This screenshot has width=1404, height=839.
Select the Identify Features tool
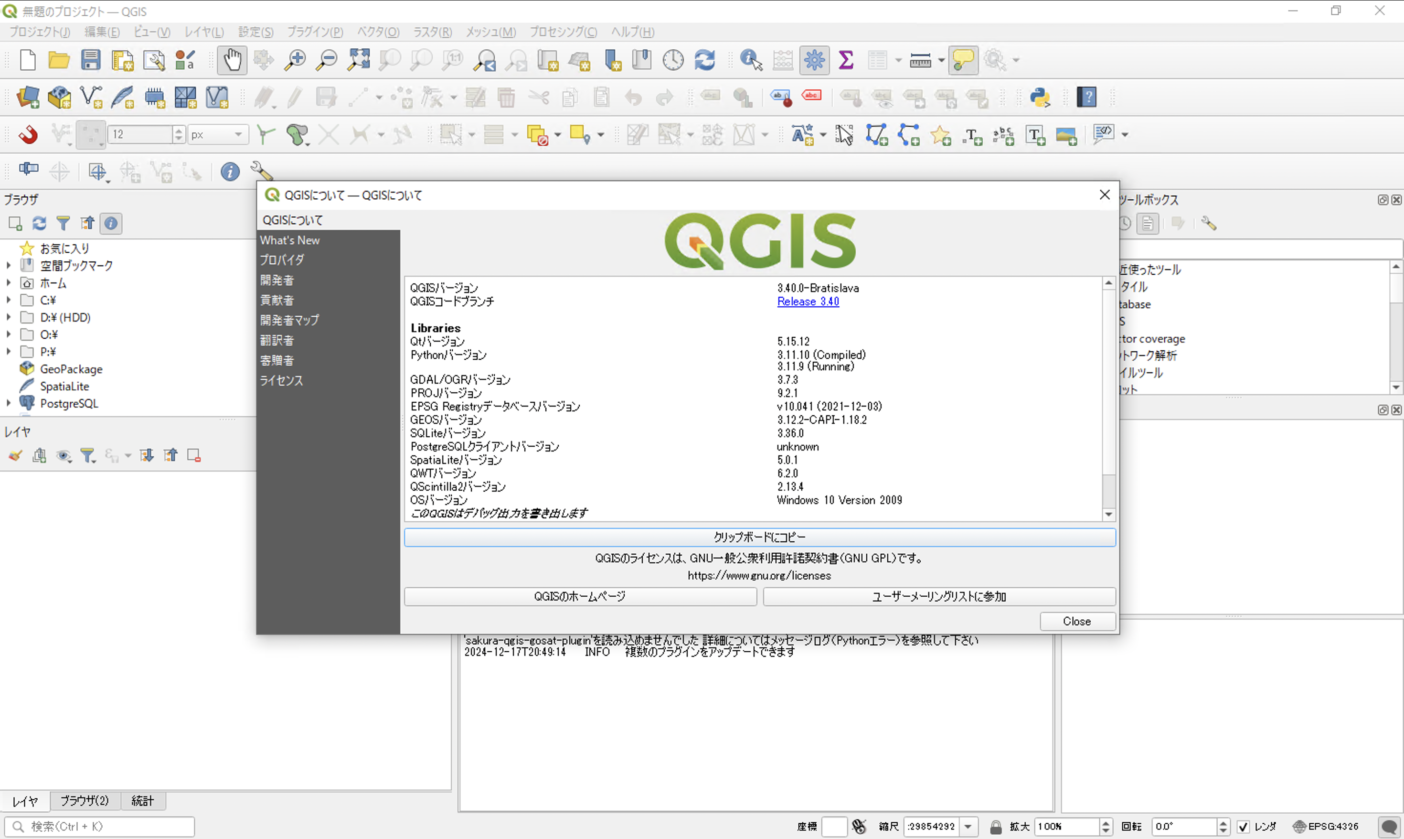750,60
